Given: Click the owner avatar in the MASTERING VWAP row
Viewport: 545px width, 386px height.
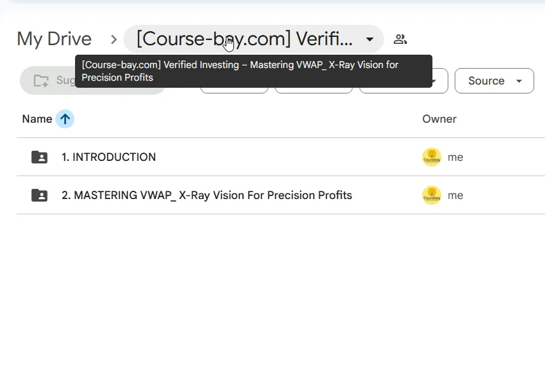Looking at the screenshot, I should 432,195.
